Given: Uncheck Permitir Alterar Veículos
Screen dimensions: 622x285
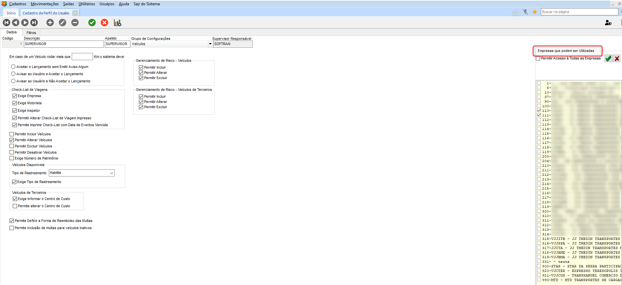Looking at the screenshot, I should coord(12,140).
